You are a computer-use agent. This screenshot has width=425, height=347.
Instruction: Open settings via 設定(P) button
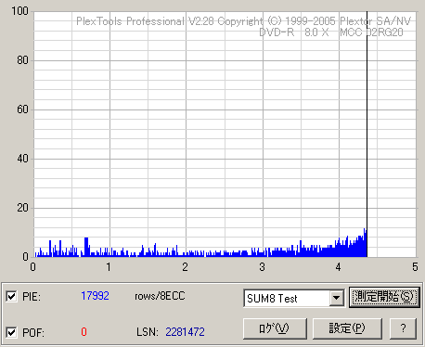(347, 328)
